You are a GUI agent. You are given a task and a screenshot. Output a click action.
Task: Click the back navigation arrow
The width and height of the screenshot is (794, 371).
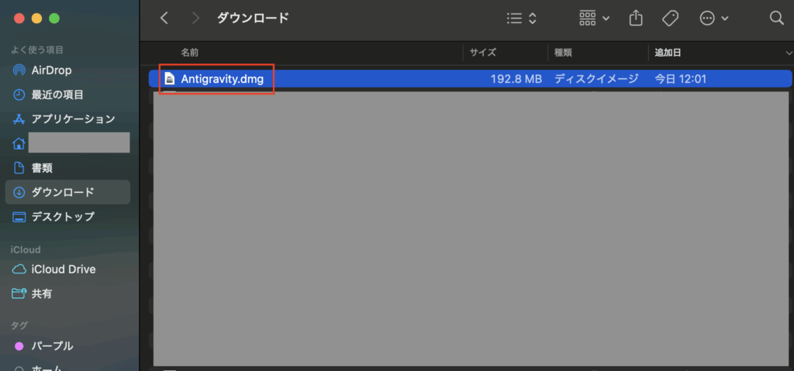[164, 18]
